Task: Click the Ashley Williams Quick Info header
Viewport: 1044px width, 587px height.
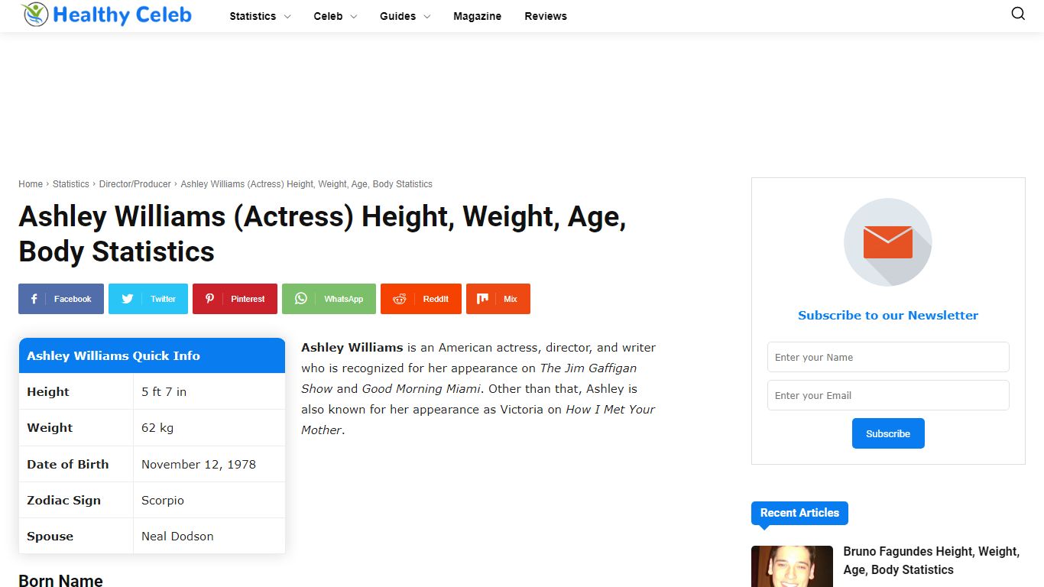Action: tap(152, 355)
